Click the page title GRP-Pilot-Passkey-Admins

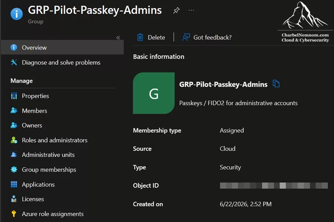[x=95, y=10]
